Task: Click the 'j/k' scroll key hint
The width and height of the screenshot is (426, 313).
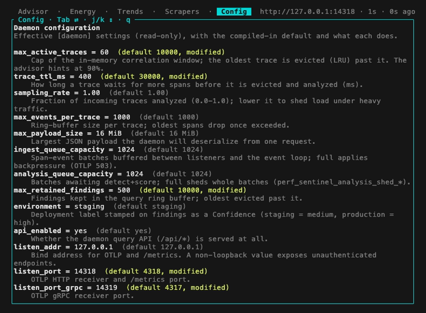Action: pyautogui.click(x=98, y=20)
